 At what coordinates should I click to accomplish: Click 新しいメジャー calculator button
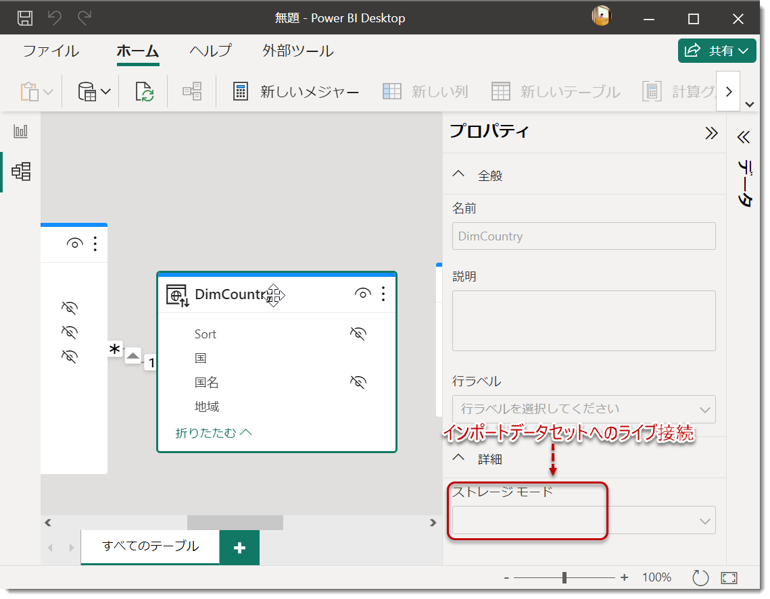pyautogui.click(x=295, y=92)
